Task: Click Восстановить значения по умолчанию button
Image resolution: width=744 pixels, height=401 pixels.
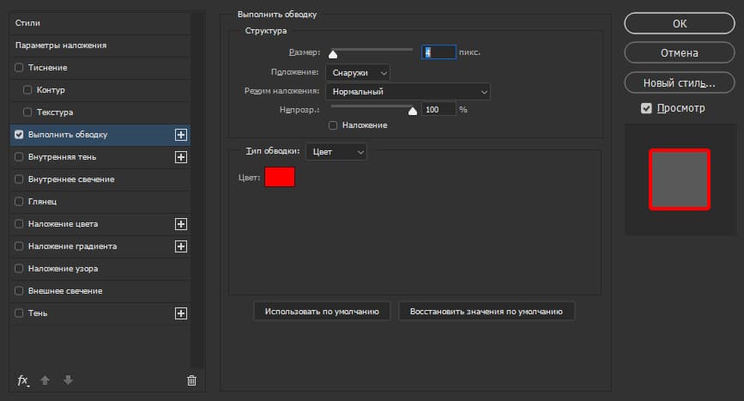Action: pos(487,312)
